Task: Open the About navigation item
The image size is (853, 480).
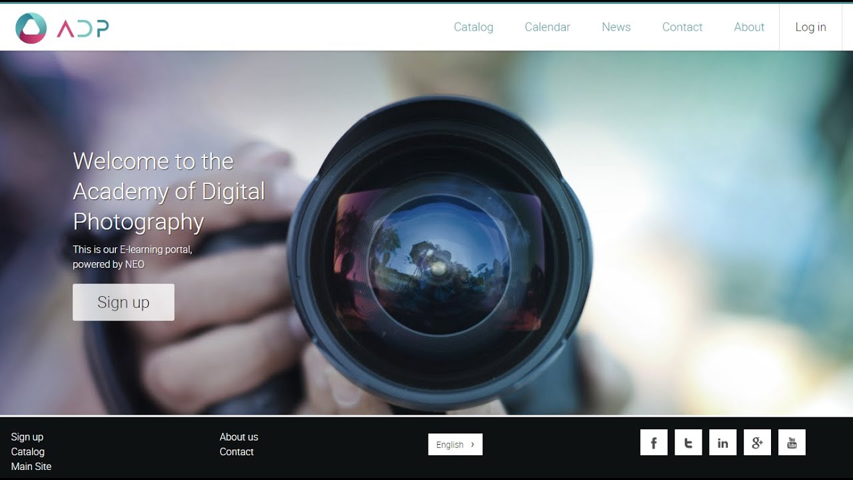Action: click(x=749, y=27)
